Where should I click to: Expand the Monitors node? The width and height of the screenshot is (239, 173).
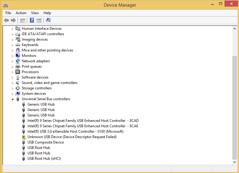click(x=12, y=56)
